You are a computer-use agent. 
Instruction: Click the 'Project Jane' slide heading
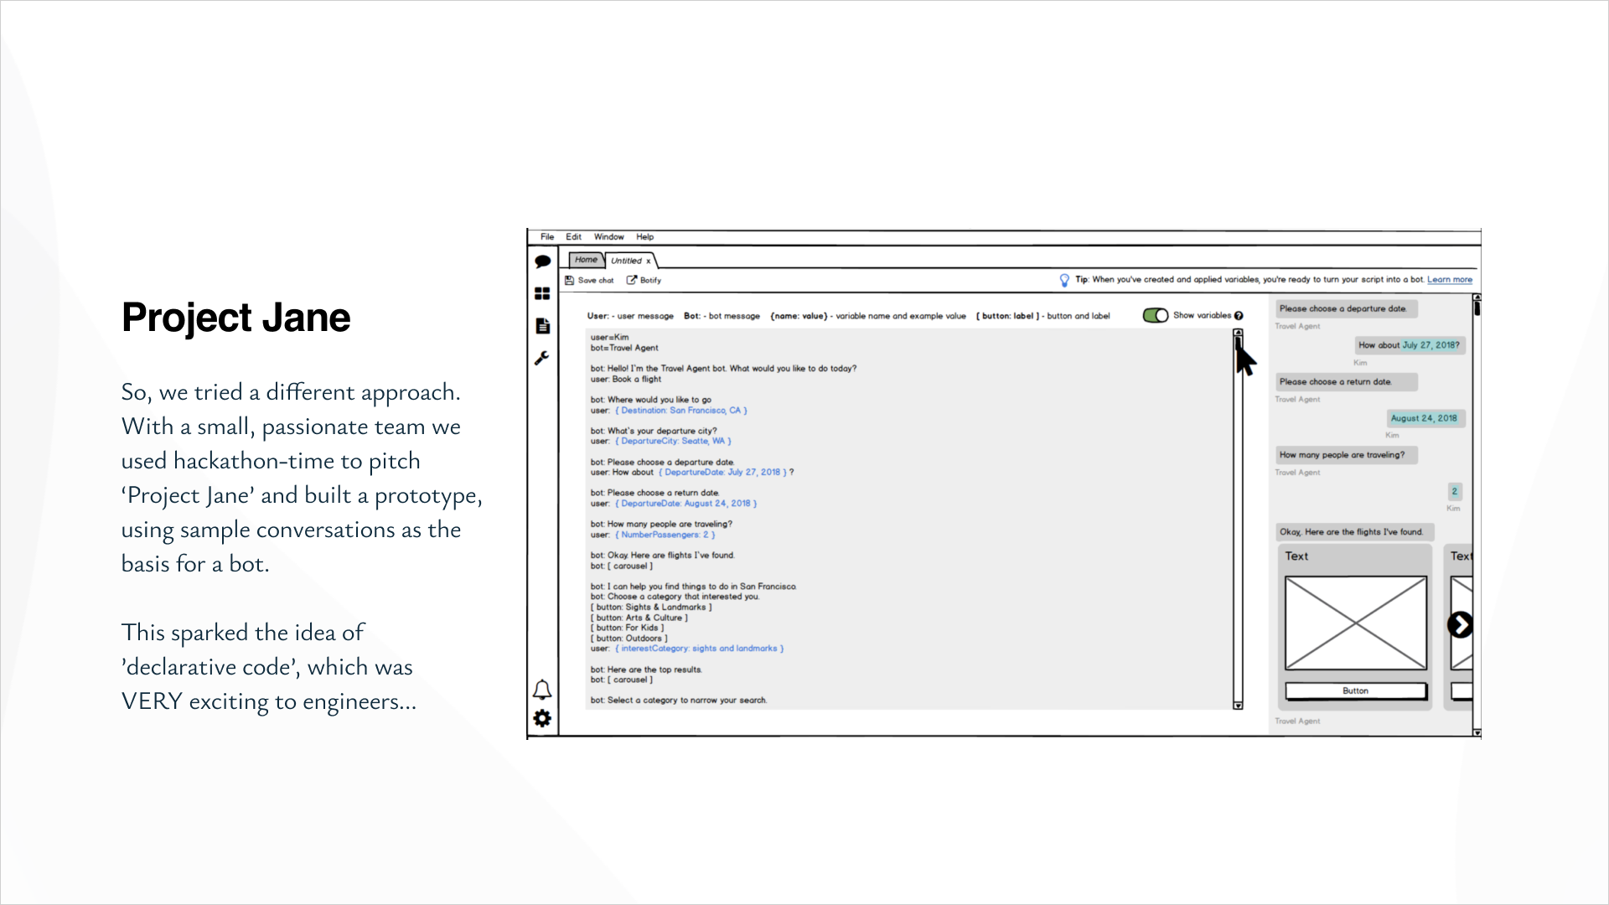click(235, 318)
